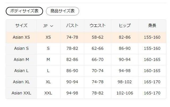
Task: Select the Asian XS size row
Action: (x=21, y=37)
